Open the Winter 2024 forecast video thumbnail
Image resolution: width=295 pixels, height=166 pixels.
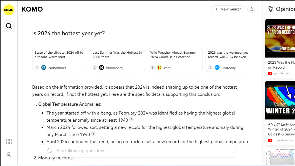[x=280, y=100]
